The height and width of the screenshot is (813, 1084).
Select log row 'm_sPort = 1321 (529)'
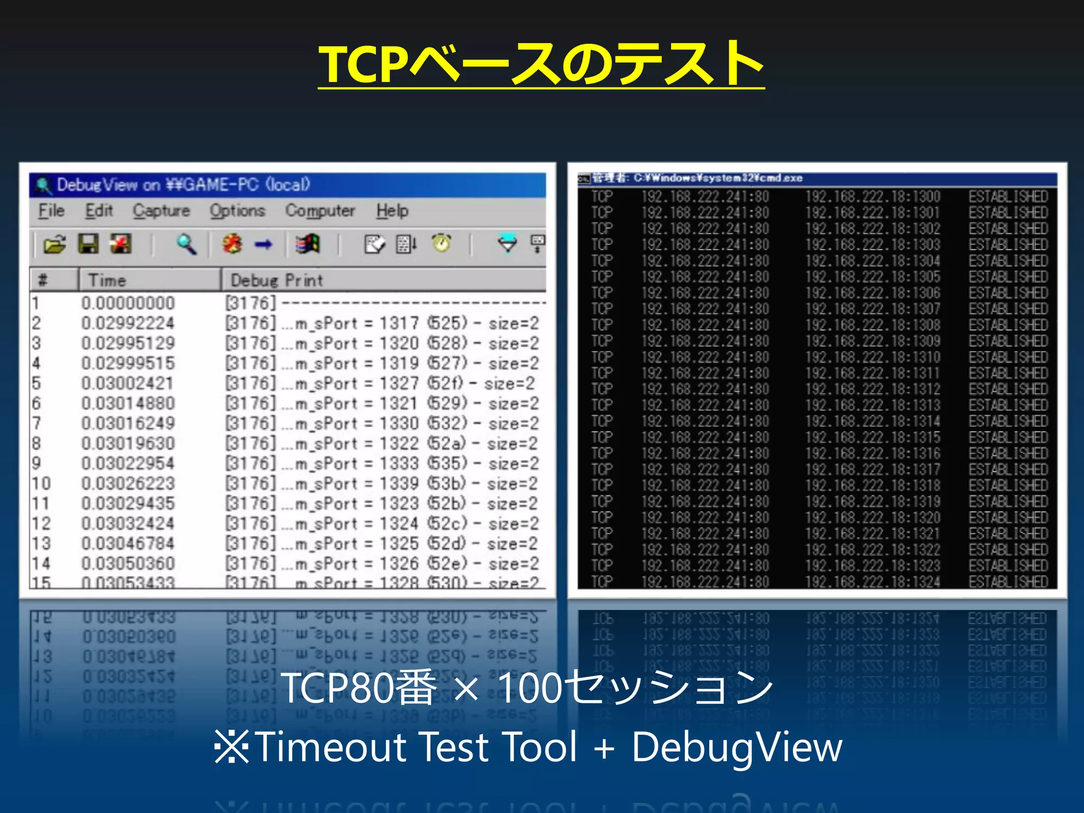coord(288,403)
